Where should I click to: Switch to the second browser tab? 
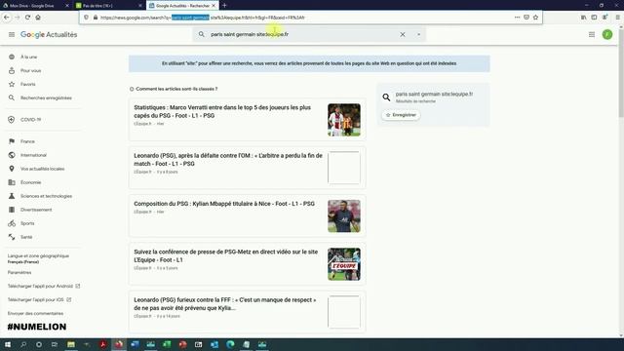click(x=109, y=6)
